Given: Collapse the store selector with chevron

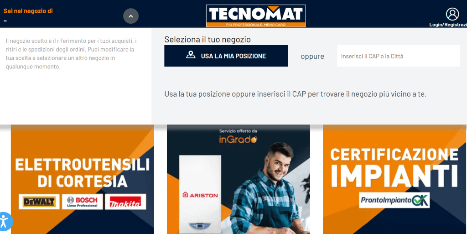Looking at the screenshot, I should 131,16.
